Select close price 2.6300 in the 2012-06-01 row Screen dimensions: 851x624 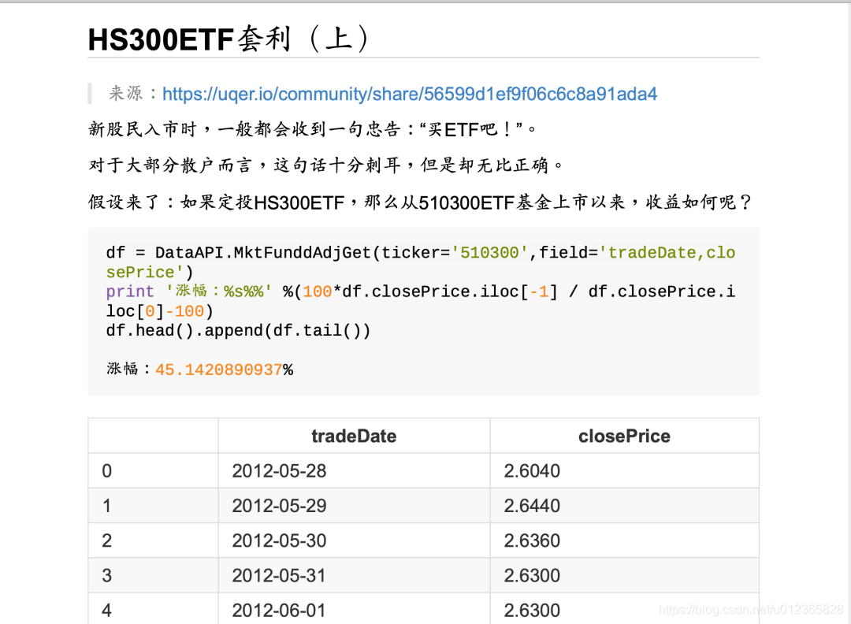532,610
